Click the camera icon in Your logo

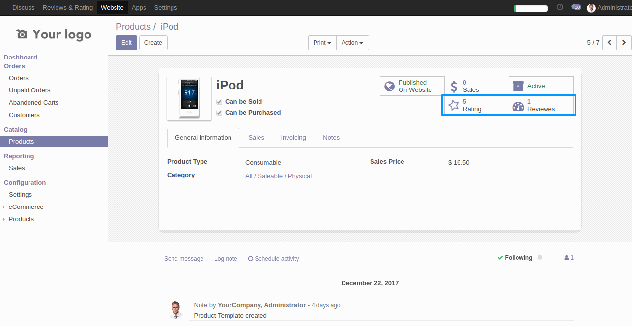pos(22,34)
